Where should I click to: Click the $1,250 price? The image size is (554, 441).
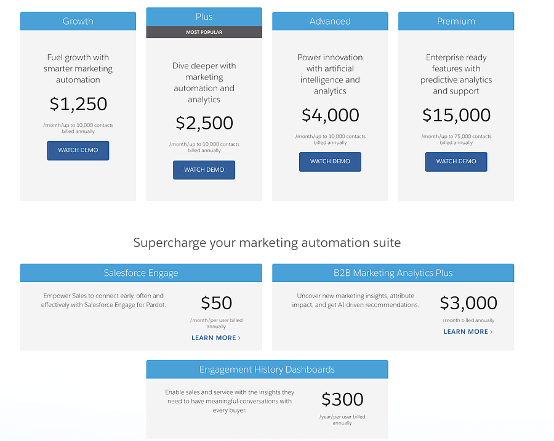coord(78,104)
